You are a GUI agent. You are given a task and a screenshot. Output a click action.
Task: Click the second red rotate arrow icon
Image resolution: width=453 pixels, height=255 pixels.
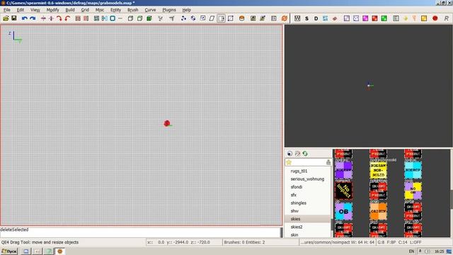click(67, 18)
